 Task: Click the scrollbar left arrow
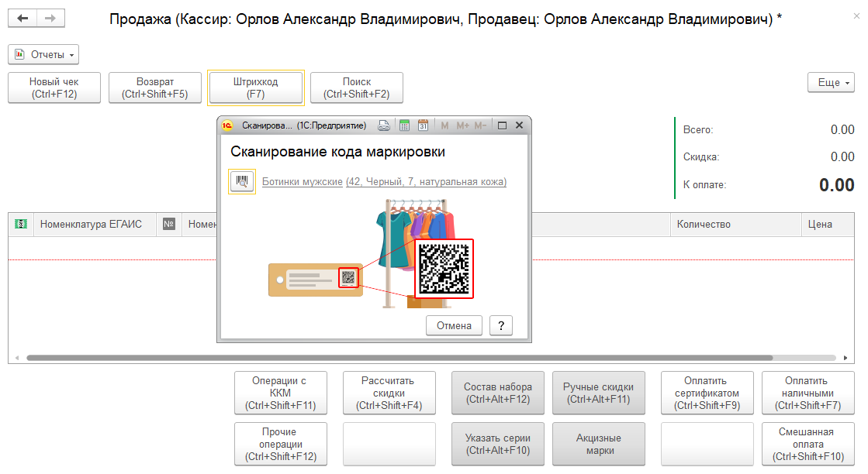coord(17,358)
